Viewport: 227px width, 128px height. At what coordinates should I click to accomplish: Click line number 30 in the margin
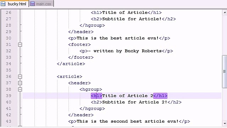point(9,38)
